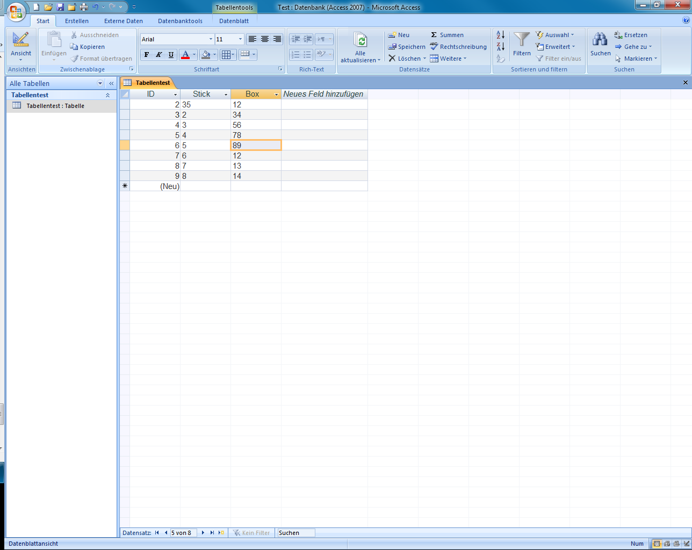Click the Ersetzen button
Screen dimensions: 692x550
(x=631, y=35)
